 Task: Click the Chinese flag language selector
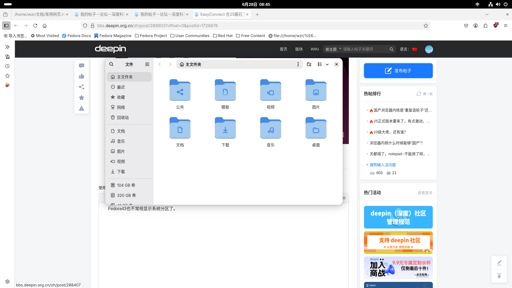415,49
